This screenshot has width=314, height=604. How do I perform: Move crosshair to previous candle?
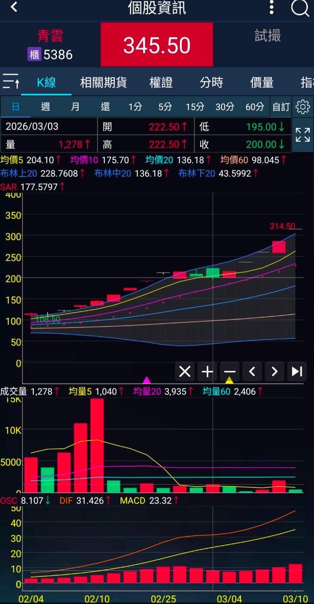252,372
